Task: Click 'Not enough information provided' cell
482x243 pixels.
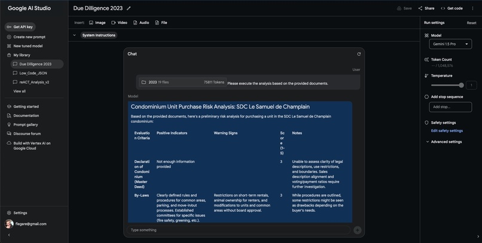Action: click(x=176, y=164)
